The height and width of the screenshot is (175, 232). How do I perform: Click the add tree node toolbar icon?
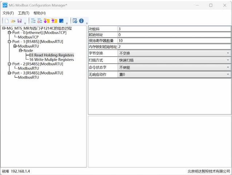33,21
